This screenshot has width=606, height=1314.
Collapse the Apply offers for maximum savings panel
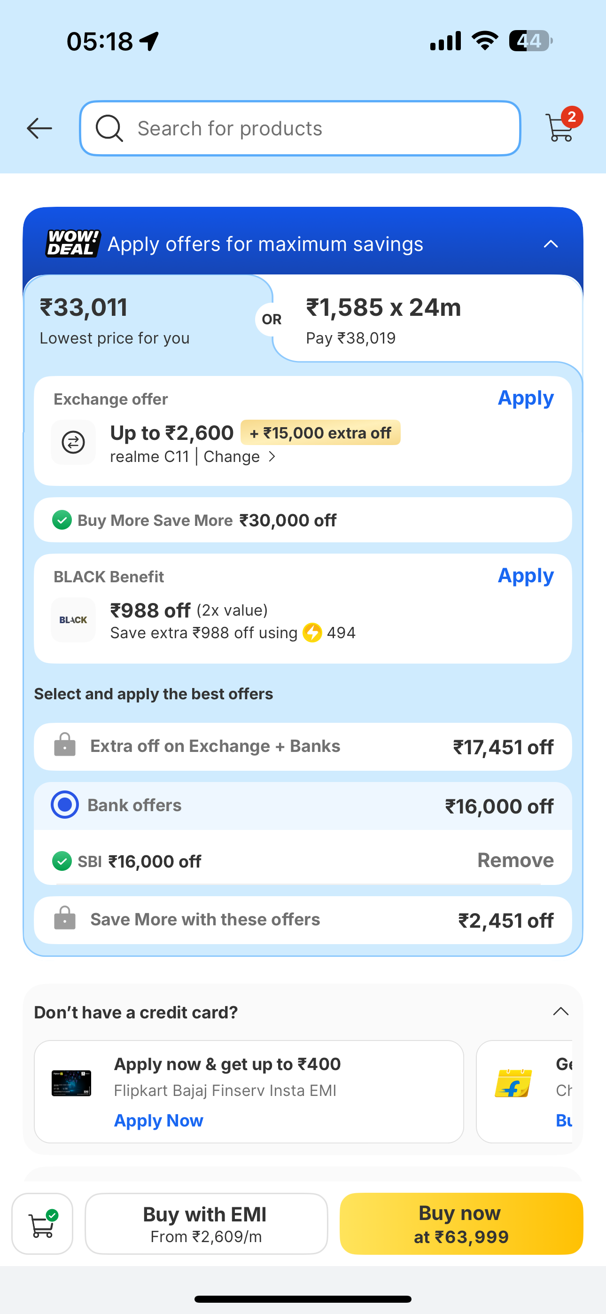click(x=551, y=244)
